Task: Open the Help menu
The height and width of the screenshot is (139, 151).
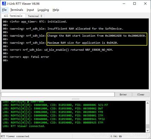Action: [56, 10]
